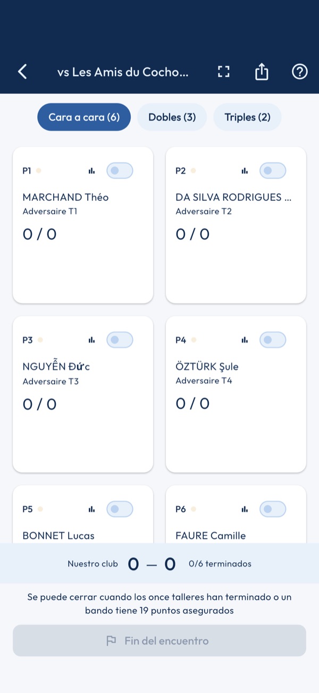Viewport: 319px width, 693px height.
Task: Open stats chart icon on P6 card
Action: (x=245, y=509)
